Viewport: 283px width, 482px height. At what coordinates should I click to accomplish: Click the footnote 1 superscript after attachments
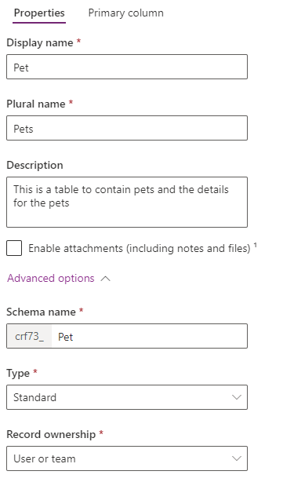click(256, 245)
